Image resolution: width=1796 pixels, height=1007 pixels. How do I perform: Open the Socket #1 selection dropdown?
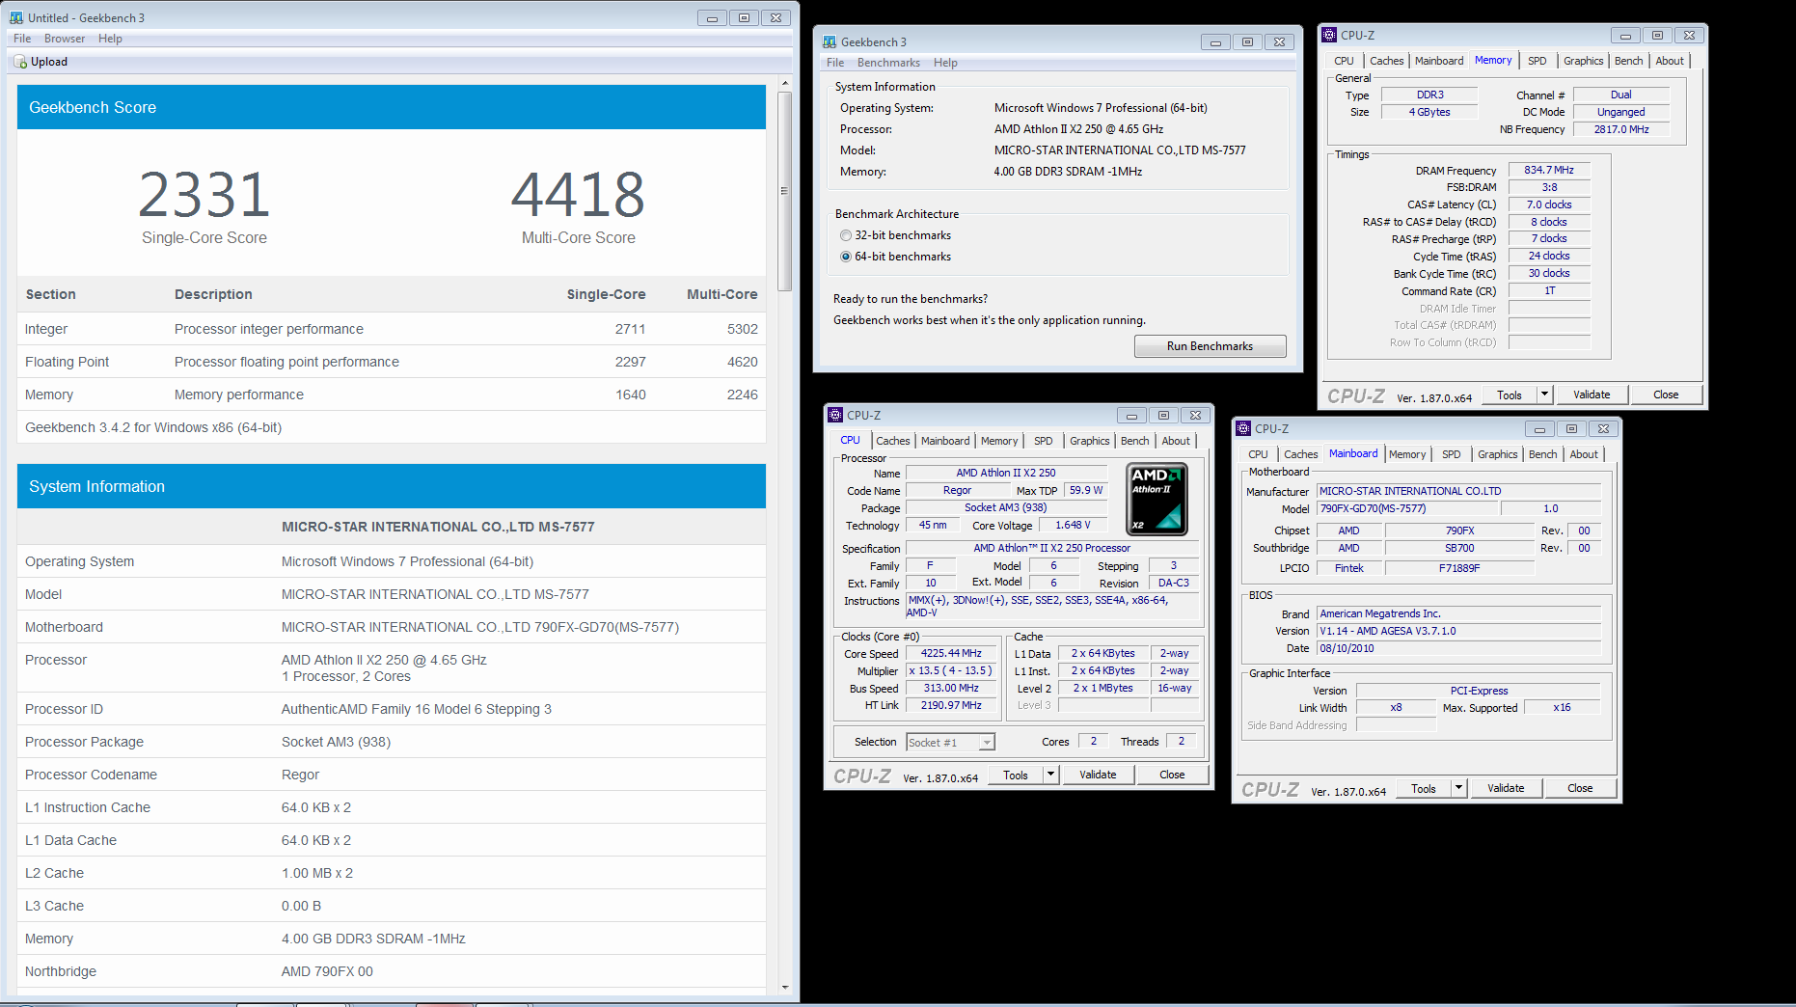pos(987,743)
